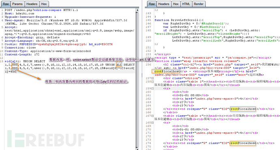Open the request Headers tab
The image size is (280, 150).
[32, 4]
